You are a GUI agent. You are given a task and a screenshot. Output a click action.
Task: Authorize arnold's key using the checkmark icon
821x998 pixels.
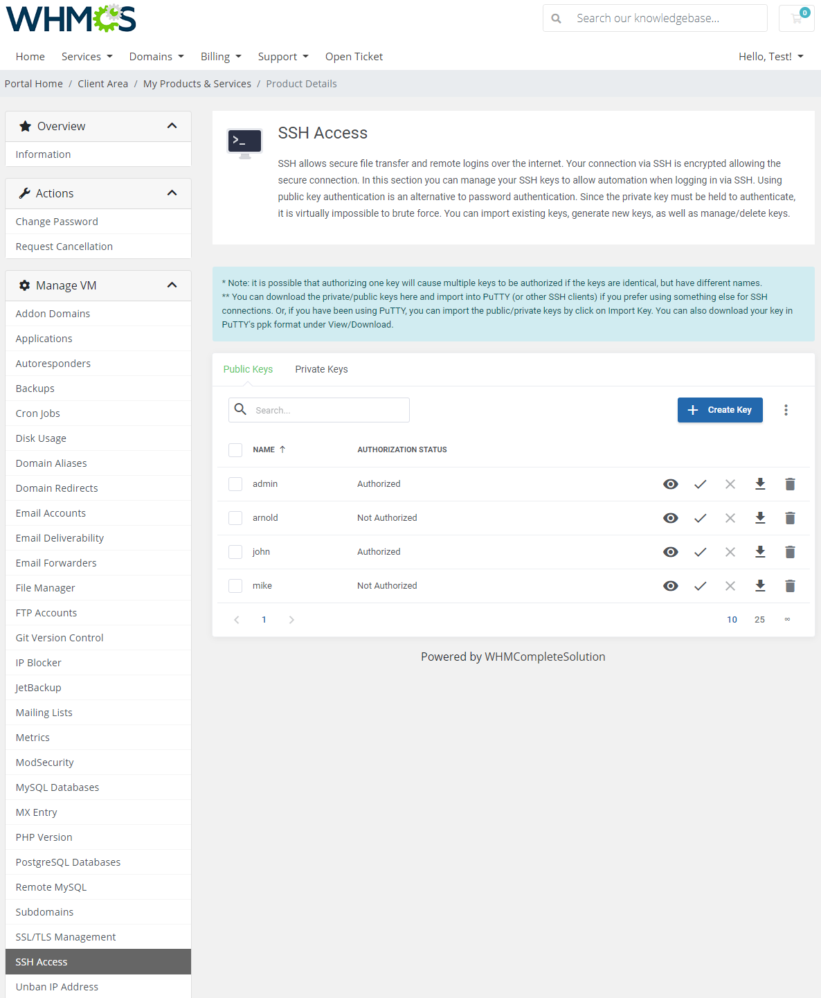tap(700, 517)
